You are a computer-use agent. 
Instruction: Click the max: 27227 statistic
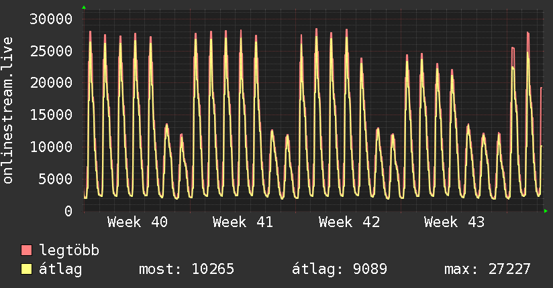point(487,269)
